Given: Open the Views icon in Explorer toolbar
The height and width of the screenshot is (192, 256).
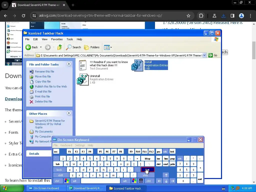Looking at the screenshot, I should point(107,47).
